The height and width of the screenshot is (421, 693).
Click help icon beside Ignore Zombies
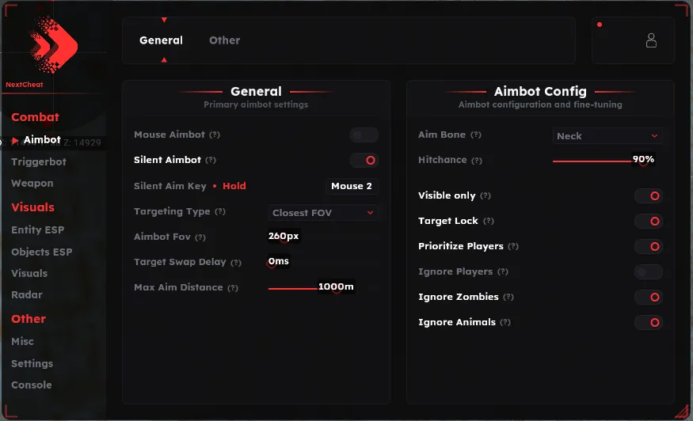point(508,297)
